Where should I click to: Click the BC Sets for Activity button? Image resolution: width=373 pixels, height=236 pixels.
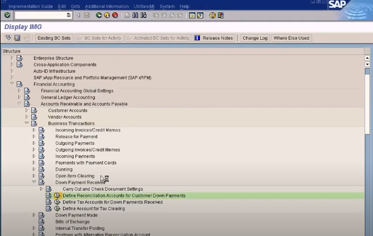tap(99, 38)
